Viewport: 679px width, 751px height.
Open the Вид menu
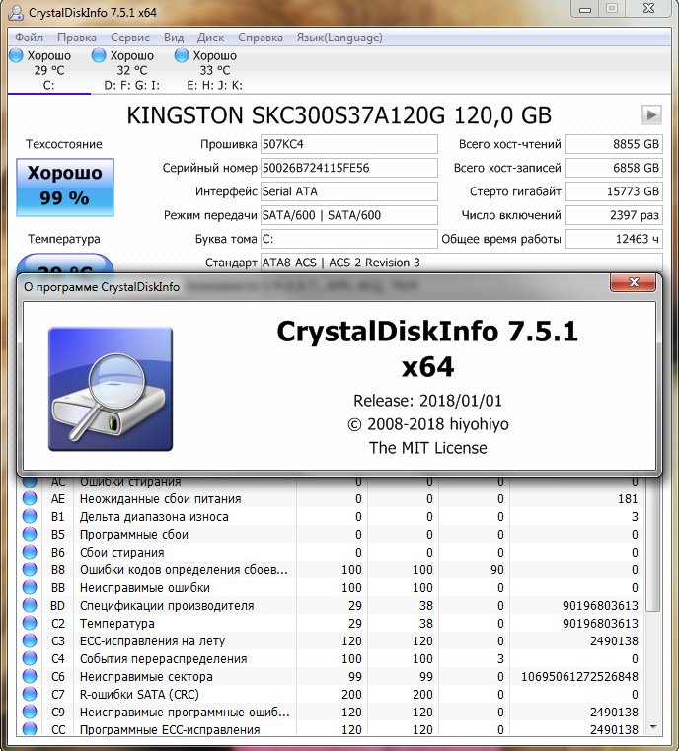tap(174, 38)
